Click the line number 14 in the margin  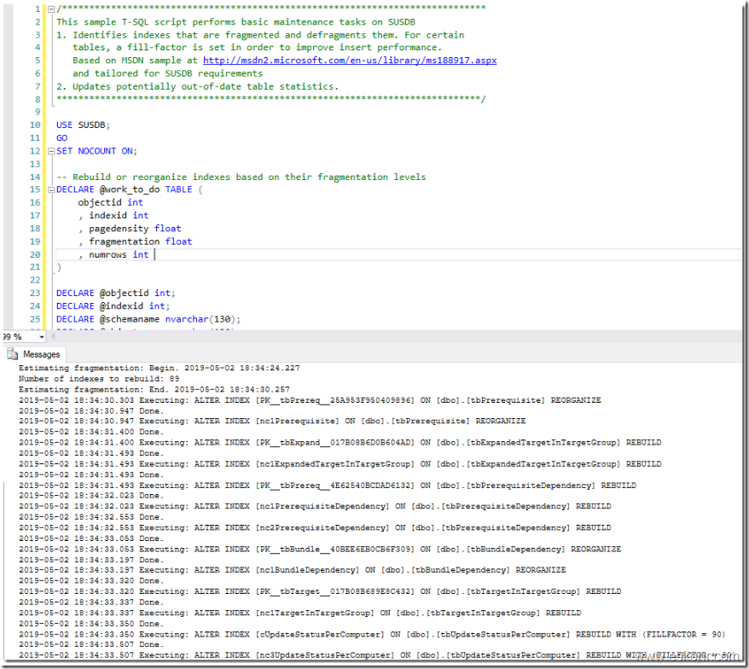[34, 177]
